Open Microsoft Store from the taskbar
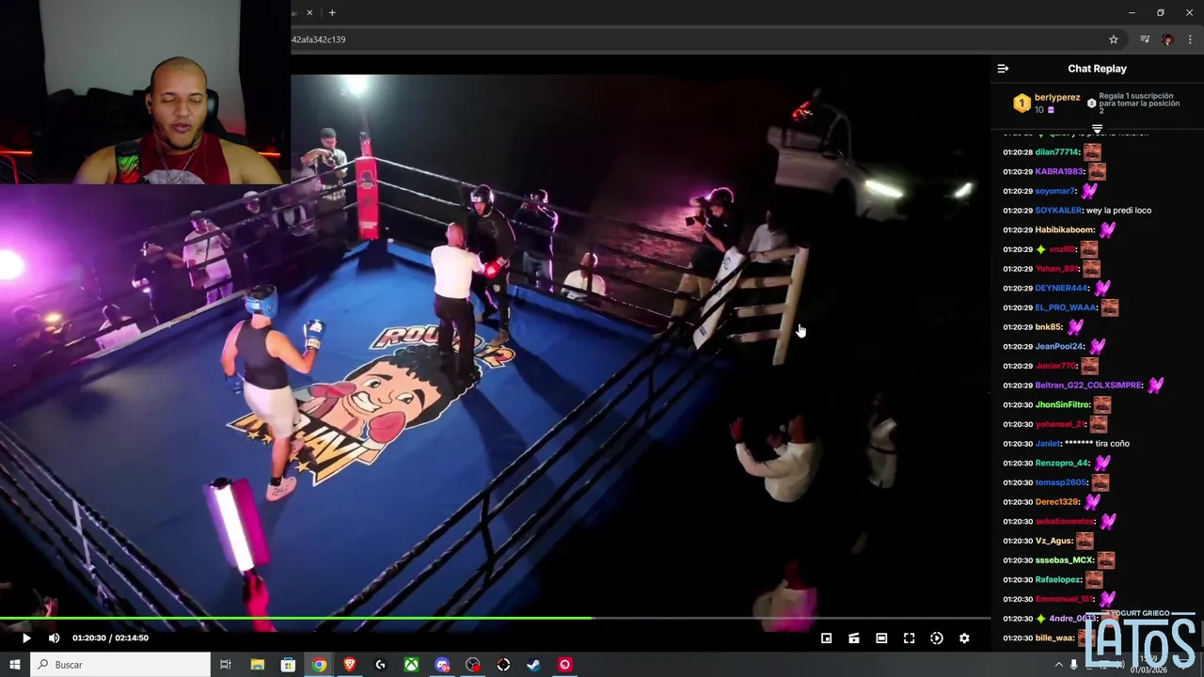This screenshot has height=677, width=1204. [288, 665]
